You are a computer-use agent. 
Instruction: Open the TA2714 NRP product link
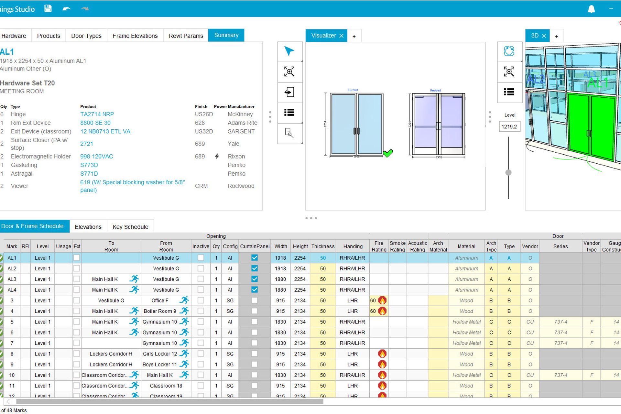coord(97,114)
